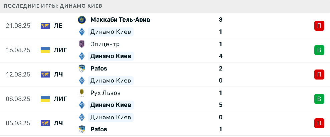Screen dimensions: 330x137
Task: Click green В win badge for 16.08.25
Action: [x=319, y=50]
